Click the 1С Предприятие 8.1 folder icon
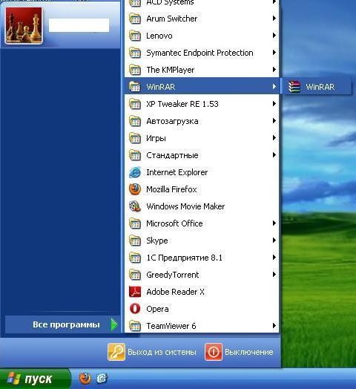The height and width of the screenshot is (389, 356). coord(135,258)
